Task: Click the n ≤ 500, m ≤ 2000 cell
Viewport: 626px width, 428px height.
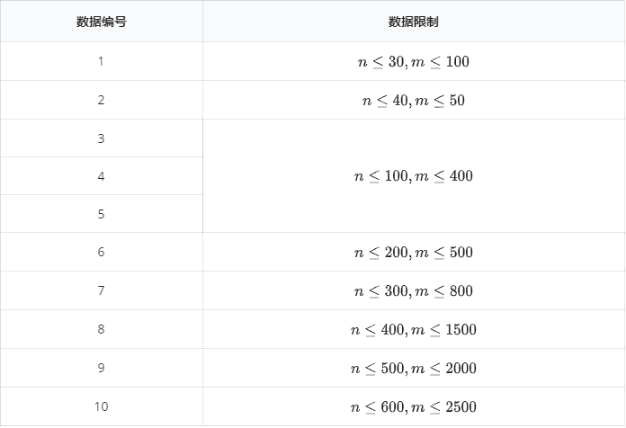Action: (414, 369)
